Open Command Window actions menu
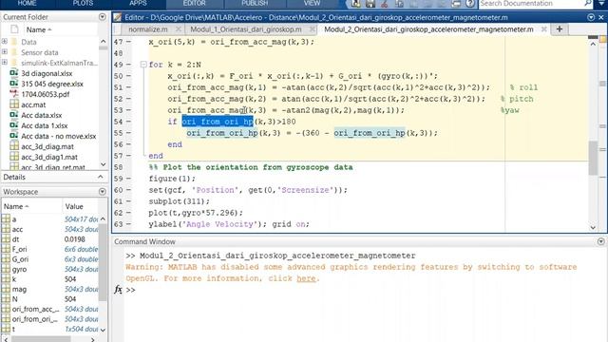Image resolution: width=608 pixels, height=342 pixels. (x=601, y=241)
